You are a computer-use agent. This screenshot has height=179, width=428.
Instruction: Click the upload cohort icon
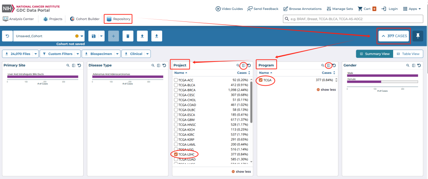tap(142, 36)
